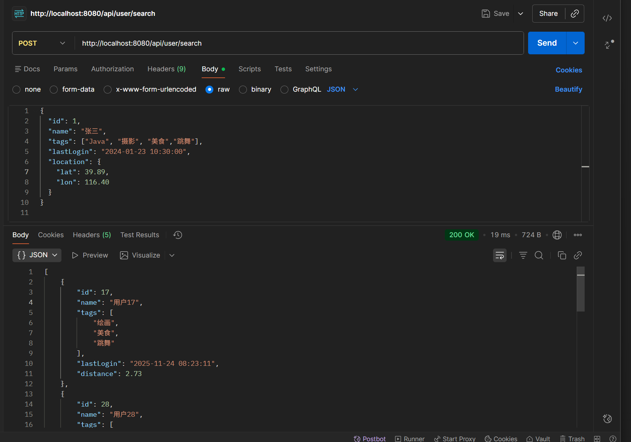
Task: Copy response body to clipboard
Action: pos(562,255)
